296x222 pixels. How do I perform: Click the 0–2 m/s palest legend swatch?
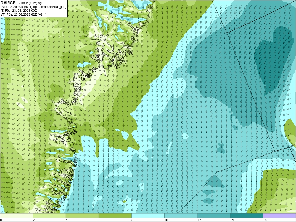coord(17,216)
